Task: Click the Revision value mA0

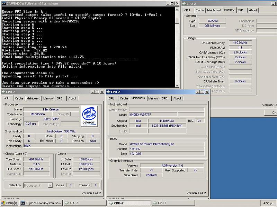Action: click(93, 141)
